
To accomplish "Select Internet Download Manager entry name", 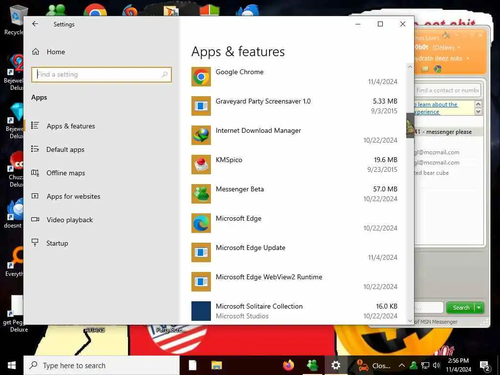I will [258, 130].
